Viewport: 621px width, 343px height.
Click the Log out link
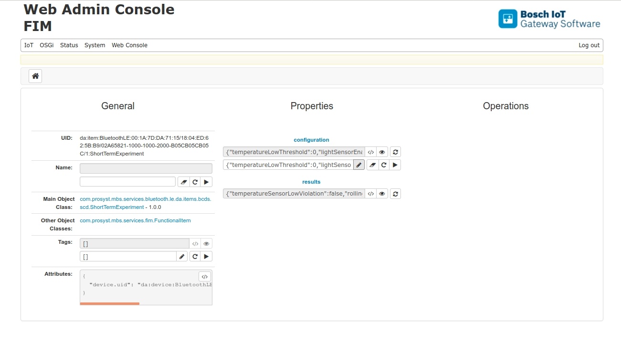click(589, 45)
